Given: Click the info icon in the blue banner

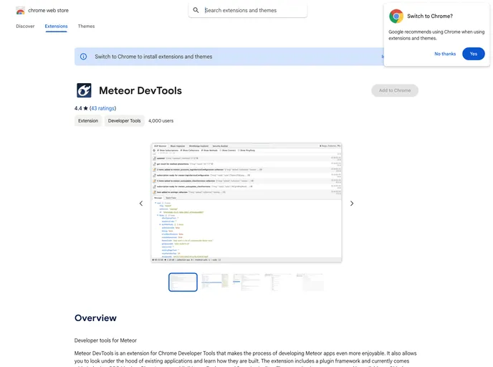Looking at the screenshot, I should coord(83,57).
